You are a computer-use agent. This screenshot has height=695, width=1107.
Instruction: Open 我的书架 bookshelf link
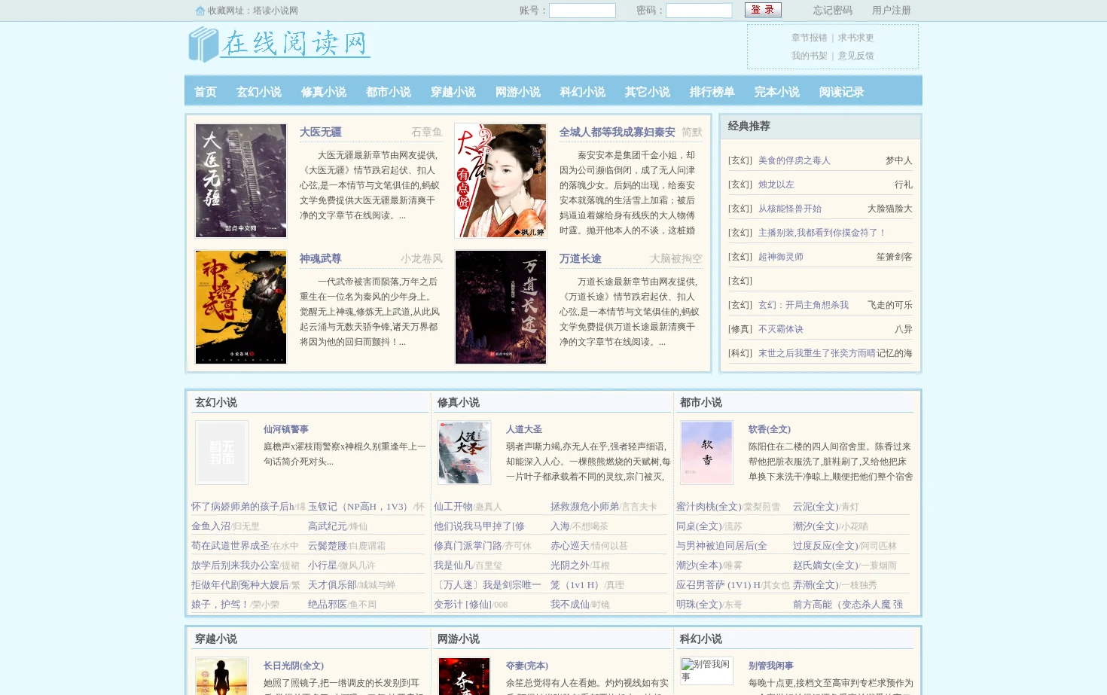point(810,56)
